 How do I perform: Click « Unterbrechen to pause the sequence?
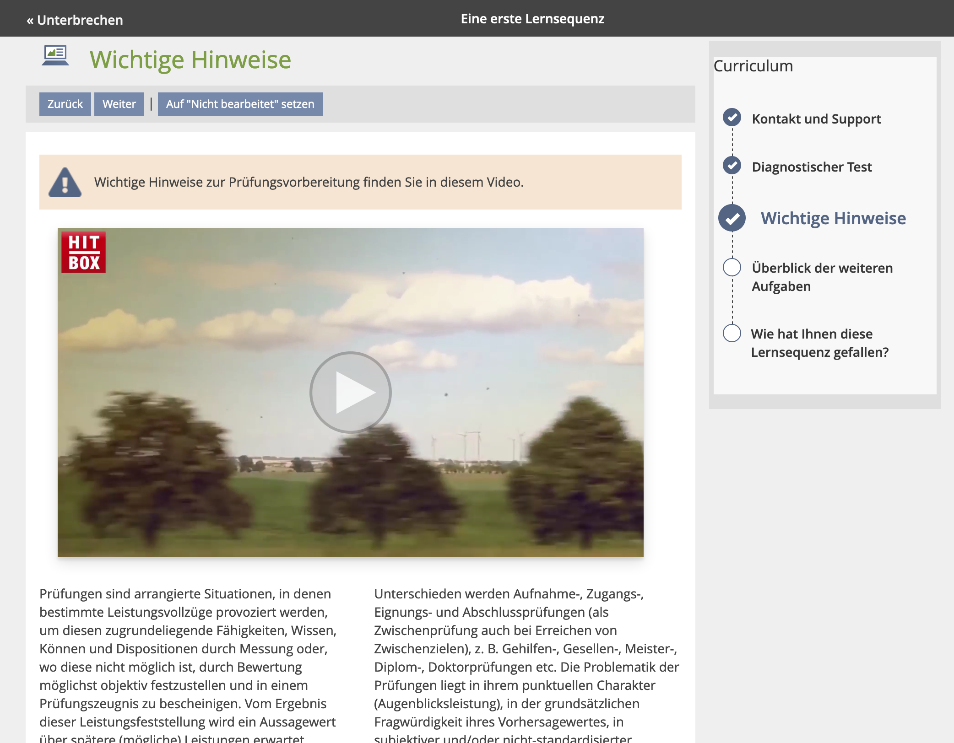(x=75, y=20)
